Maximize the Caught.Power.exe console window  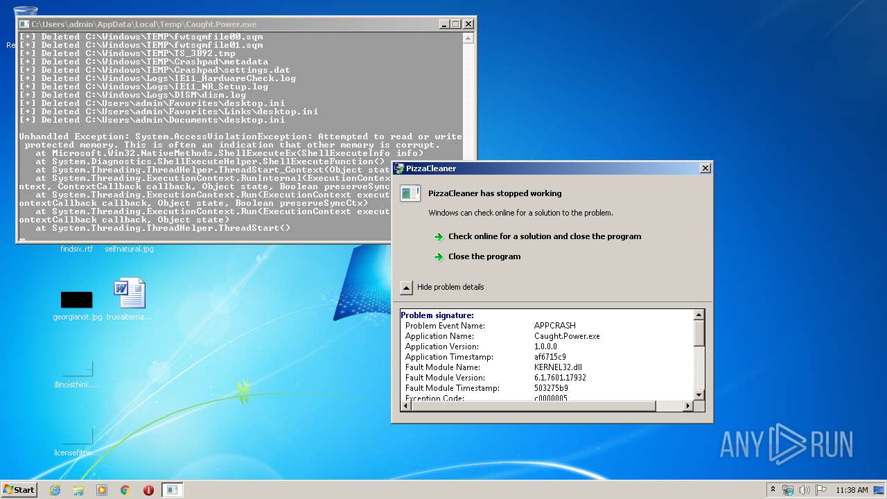pos(456,24)
